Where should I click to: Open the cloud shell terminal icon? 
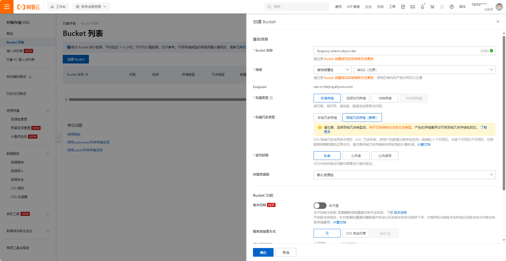413,7
